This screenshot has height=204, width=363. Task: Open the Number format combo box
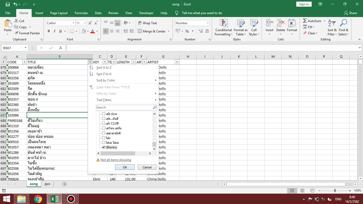[192, 23]
